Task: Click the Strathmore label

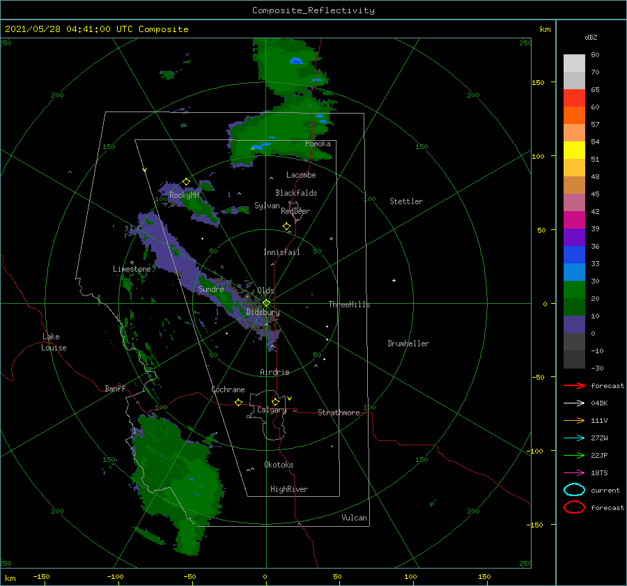Action: point(339,412)
